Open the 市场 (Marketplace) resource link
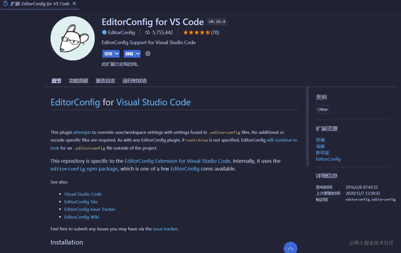 coord(320,140)
